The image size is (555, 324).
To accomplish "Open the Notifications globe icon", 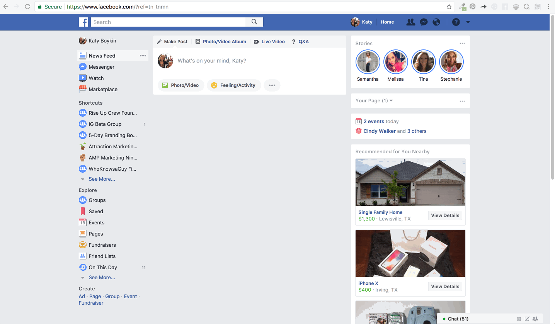I will pos(436,22).
